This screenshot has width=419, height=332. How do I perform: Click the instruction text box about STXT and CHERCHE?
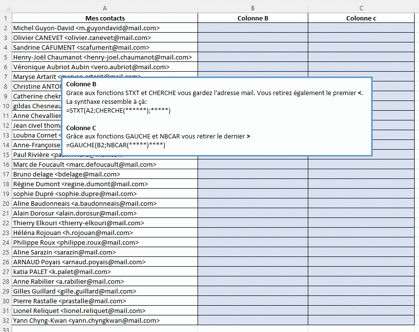click(217, 116)
